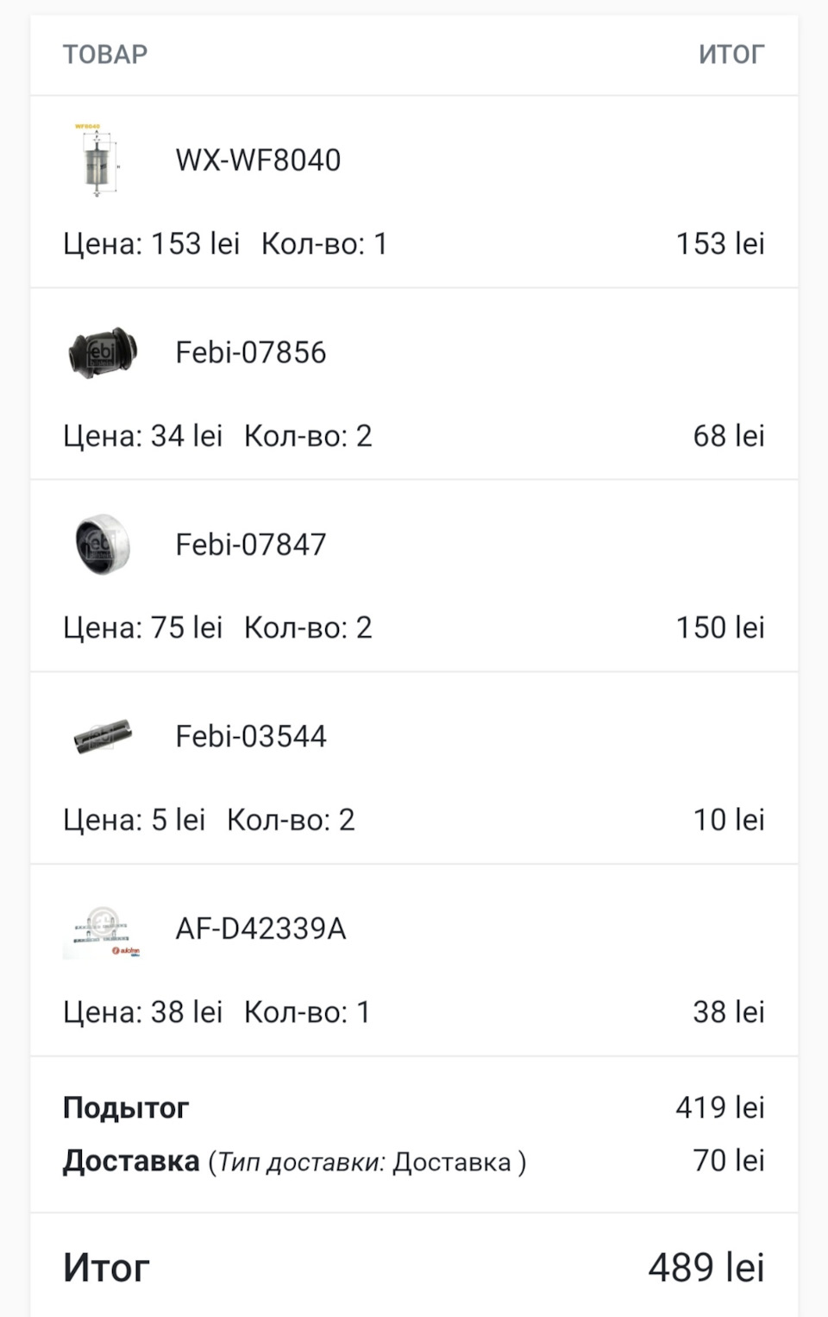Open the Febi-07856 product link
The width and height of the screenshot is (828, 1317).
pyautogui.click(x=251, y=352)
